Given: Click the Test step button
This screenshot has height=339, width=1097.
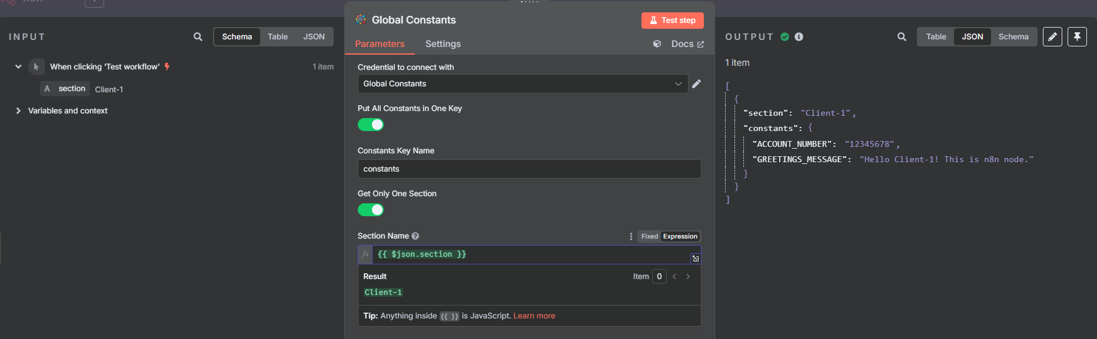Looking at the screenshot, I should point(672,20).
